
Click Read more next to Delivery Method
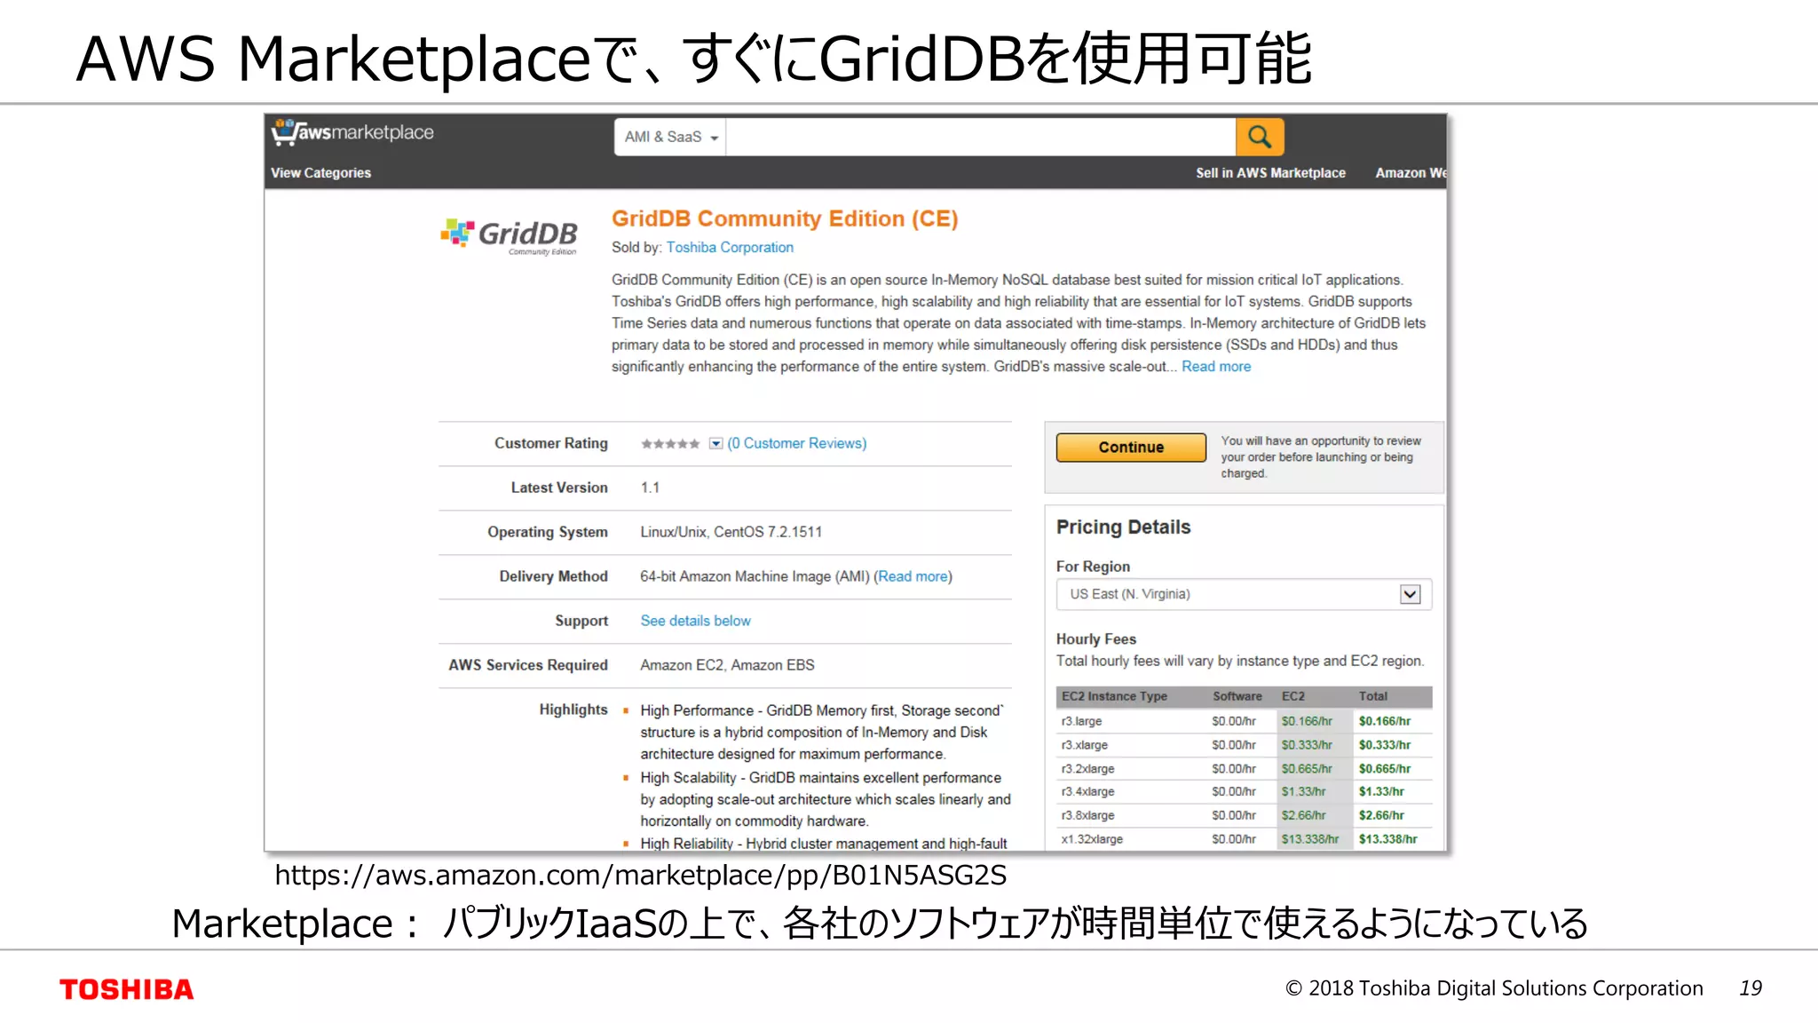(x=913, y=576)
